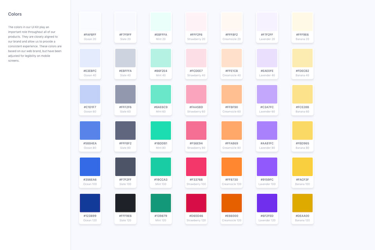Image resolution: width=375 pixels, height=250 pixels.
Task: Select the Slate 120 dark swatch
Action: (x=125, y=203)
